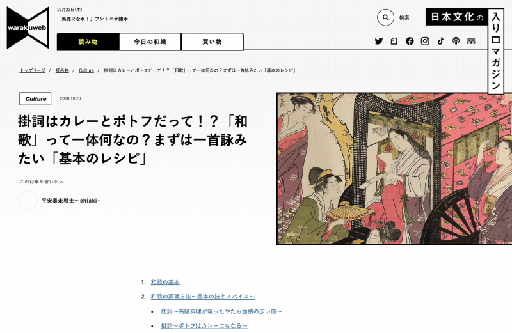512x333 pixels.
Task: Jump to 和歌の調理方法 section
Action: [x=202, y=297]
